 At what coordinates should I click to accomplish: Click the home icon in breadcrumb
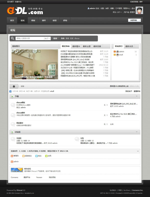14,86
